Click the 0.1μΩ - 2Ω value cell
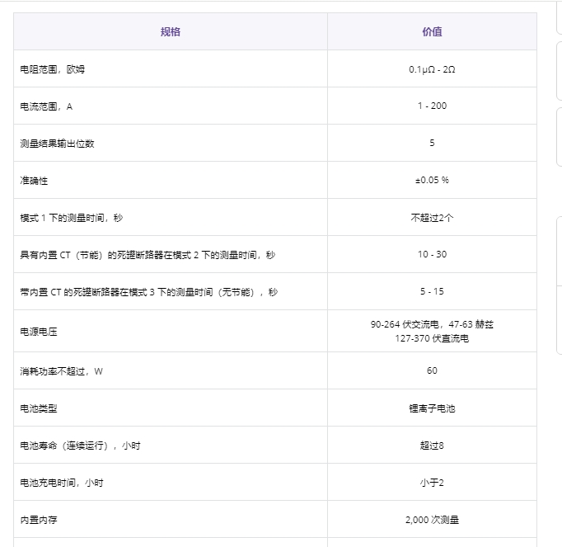Image resolution: width=562 pixels, height=547 pixels. [432, 69]
